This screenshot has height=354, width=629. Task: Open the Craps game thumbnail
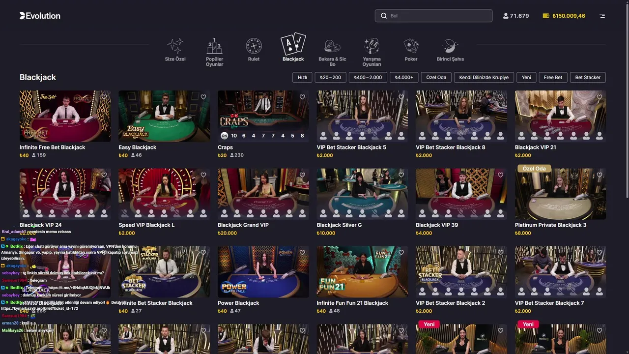pos(263,116)
